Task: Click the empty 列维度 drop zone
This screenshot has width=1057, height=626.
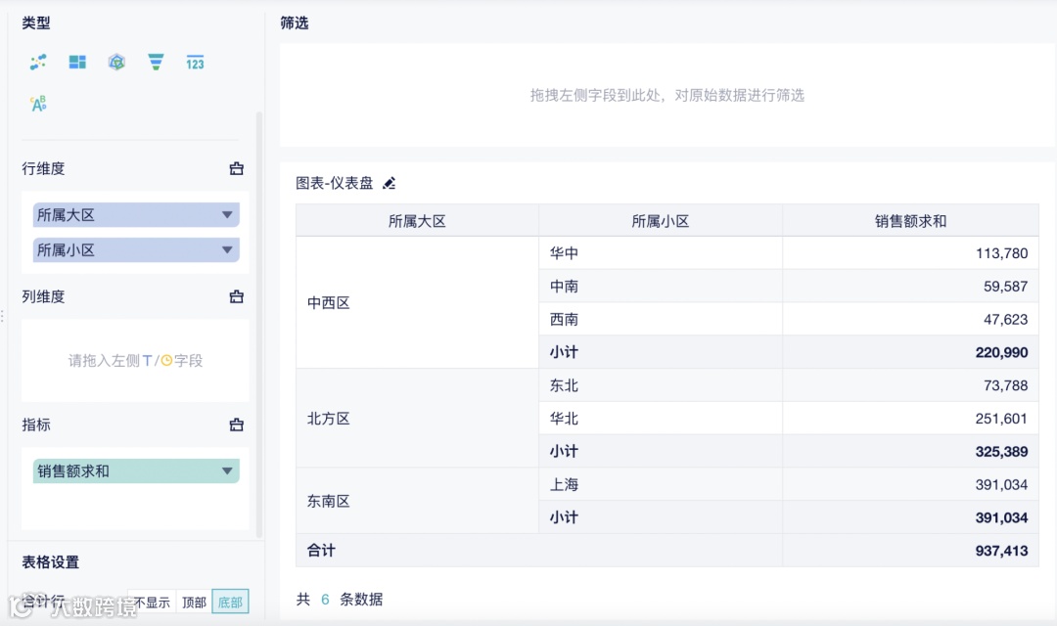Action: point(134,359)
